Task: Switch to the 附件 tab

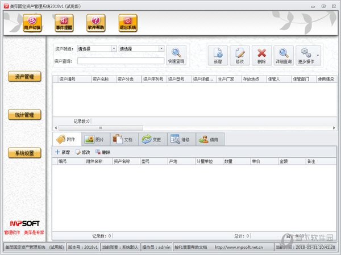Action: 67,139
